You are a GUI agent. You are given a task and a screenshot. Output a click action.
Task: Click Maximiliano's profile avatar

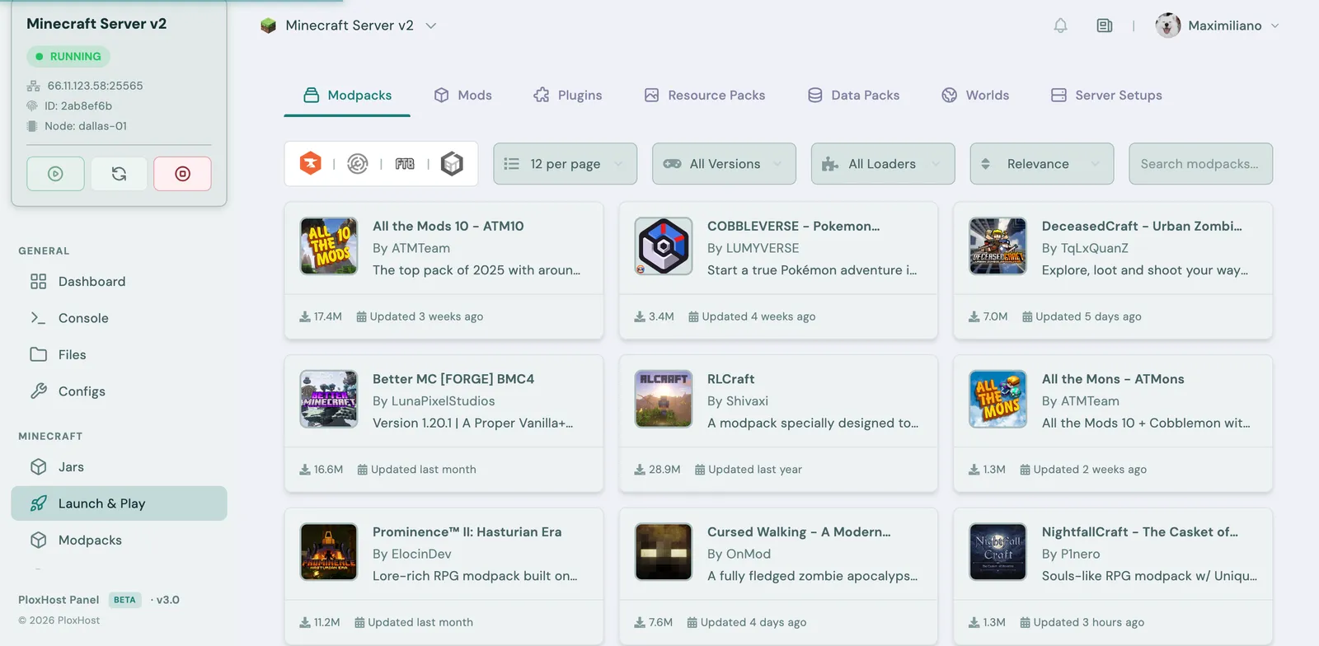(x=1167, y=26)
